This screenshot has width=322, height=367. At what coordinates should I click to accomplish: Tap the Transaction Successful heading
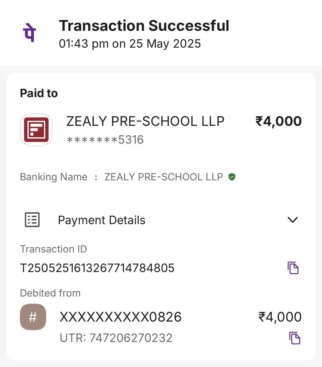(144, 26)
